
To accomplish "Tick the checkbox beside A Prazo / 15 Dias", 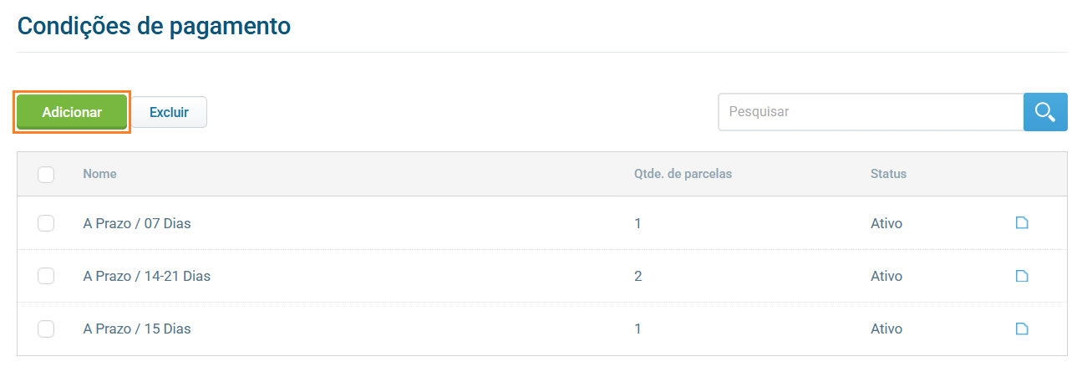I will [x=46, y=329].
